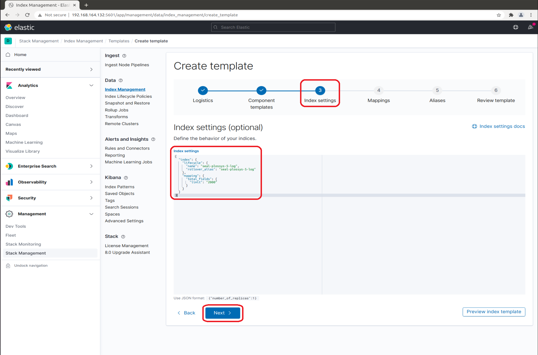Image resolution: width=538 pixels, height=355 pixels.
Task: Select the Index Lifecycle Policies item
Action: click(128, 96)
